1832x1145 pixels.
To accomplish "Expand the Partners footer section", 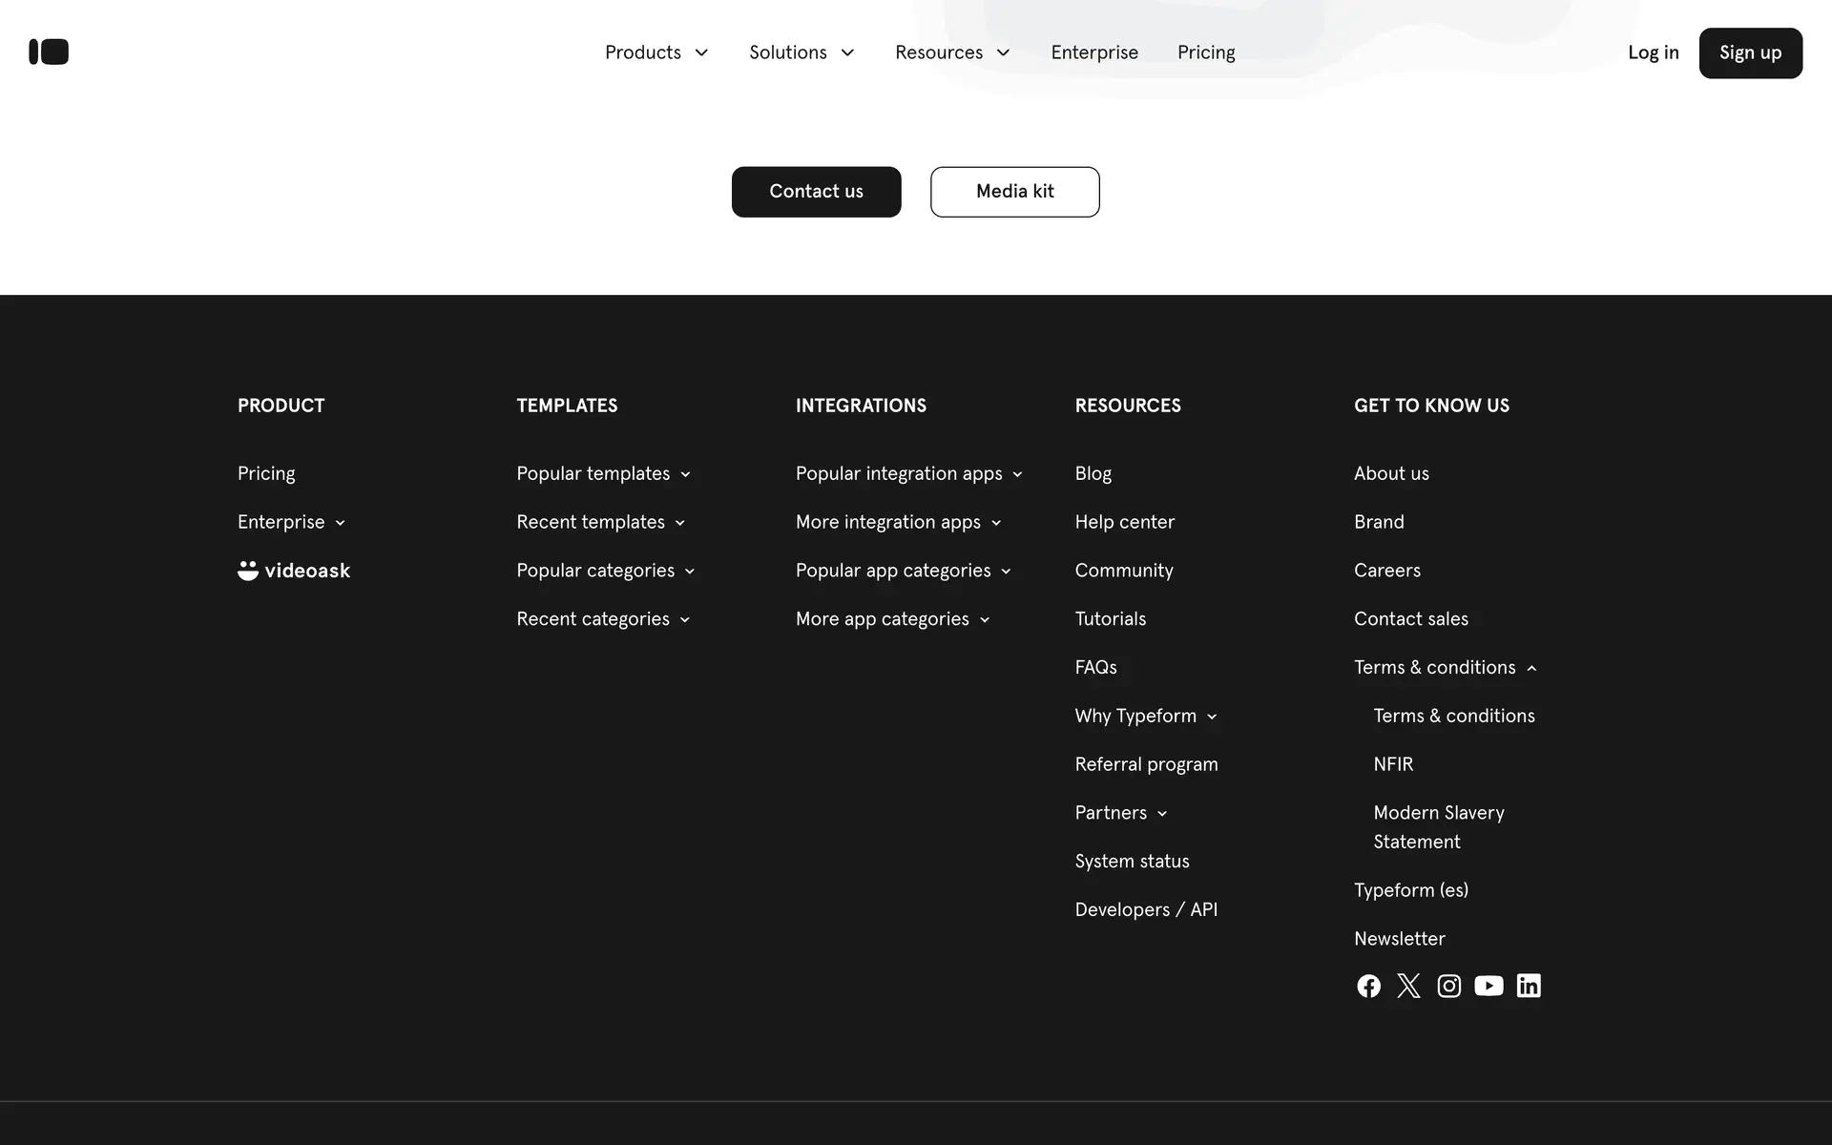I will [x=1120, y=813].
